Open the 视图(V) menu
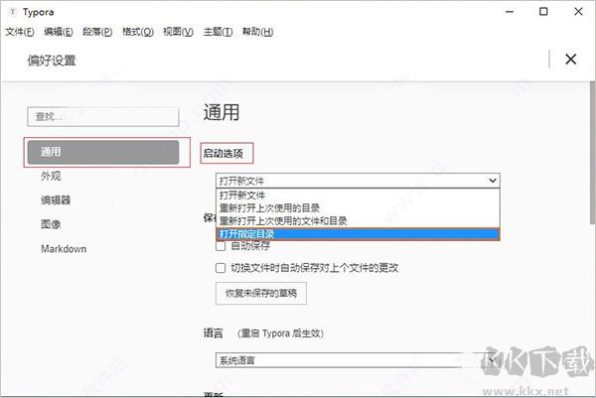 (x=178, y=32)
